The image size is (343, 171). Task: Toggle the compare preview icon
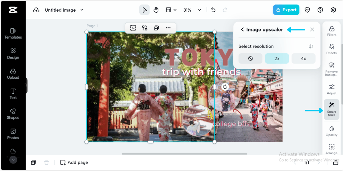click(x=311, y=46)
